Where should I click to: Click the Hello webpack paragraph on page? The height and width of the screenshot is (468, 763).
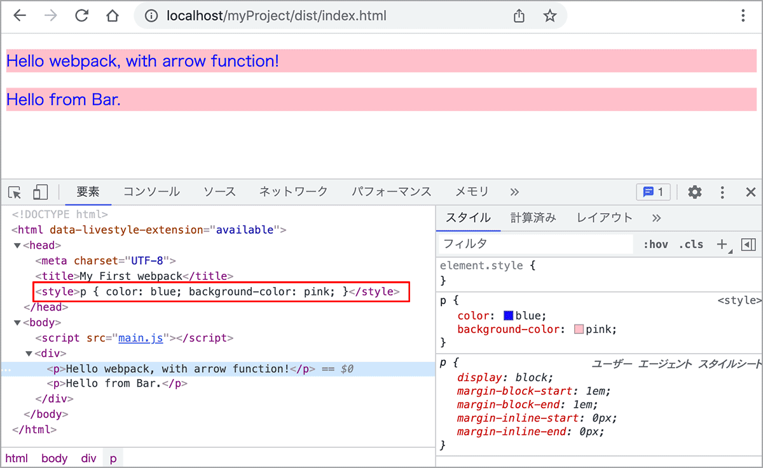point(381,61)
